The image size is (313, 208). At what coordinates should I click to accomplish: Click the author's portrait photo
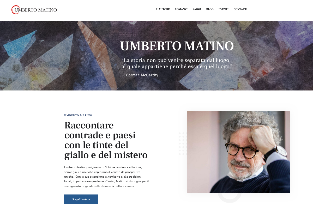pyautogui.click(x=238, y=152)
